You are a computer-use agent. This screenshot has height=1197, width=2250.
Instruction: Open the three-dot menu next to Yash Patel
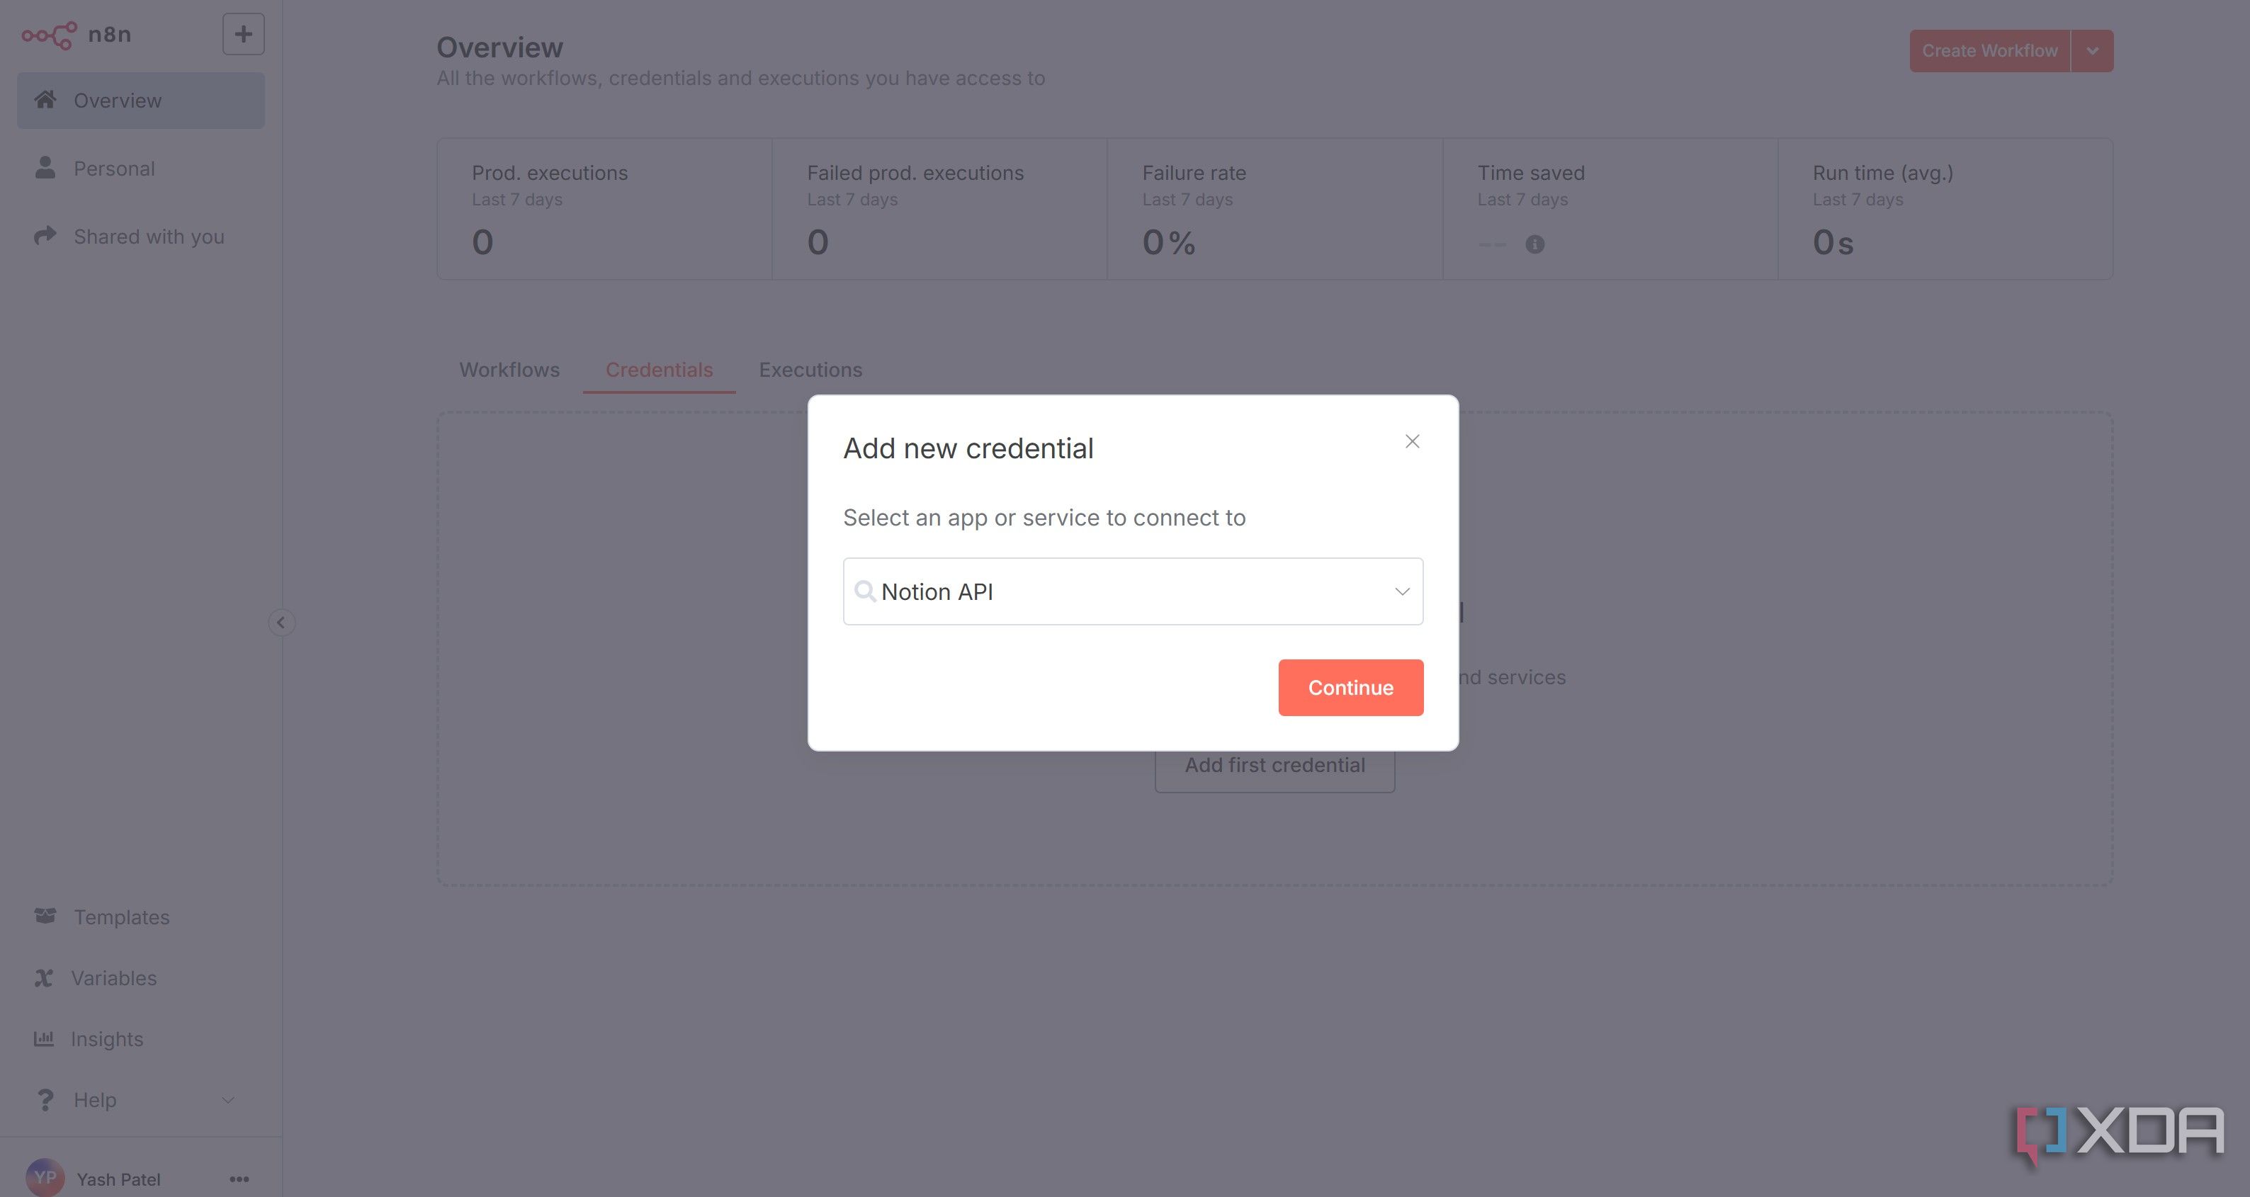(x=239, y=1179)
